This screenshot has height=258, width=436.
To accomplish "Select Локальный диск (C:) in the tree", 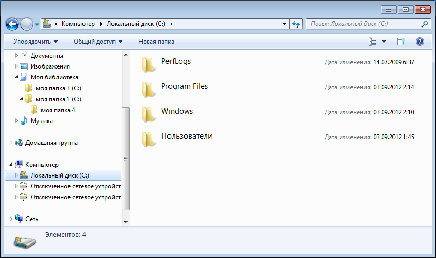I will (60, 175).
